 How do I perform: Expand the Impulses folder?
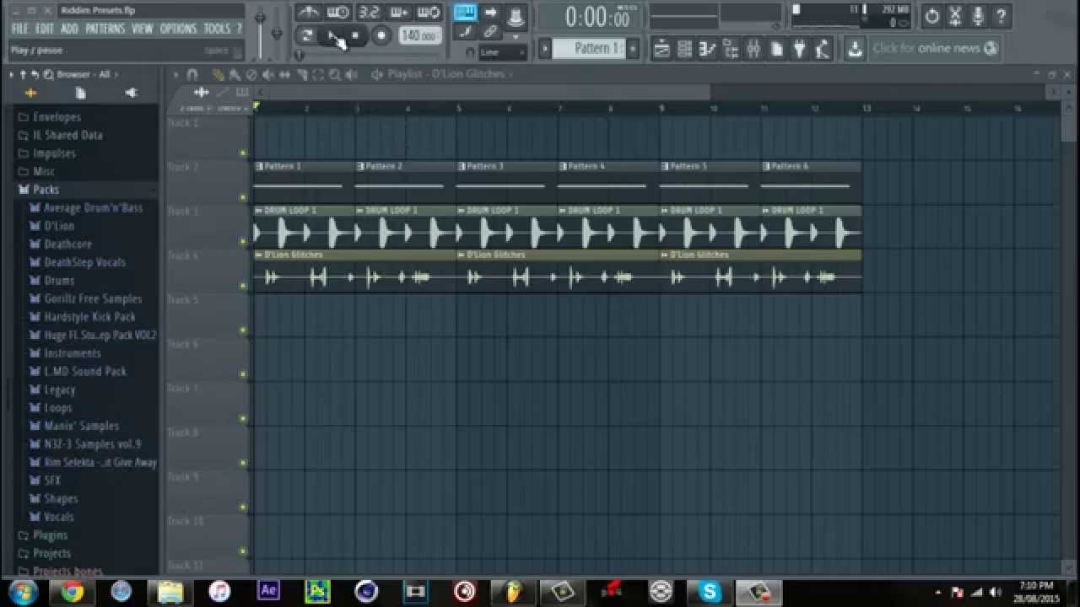click(54, 153)
